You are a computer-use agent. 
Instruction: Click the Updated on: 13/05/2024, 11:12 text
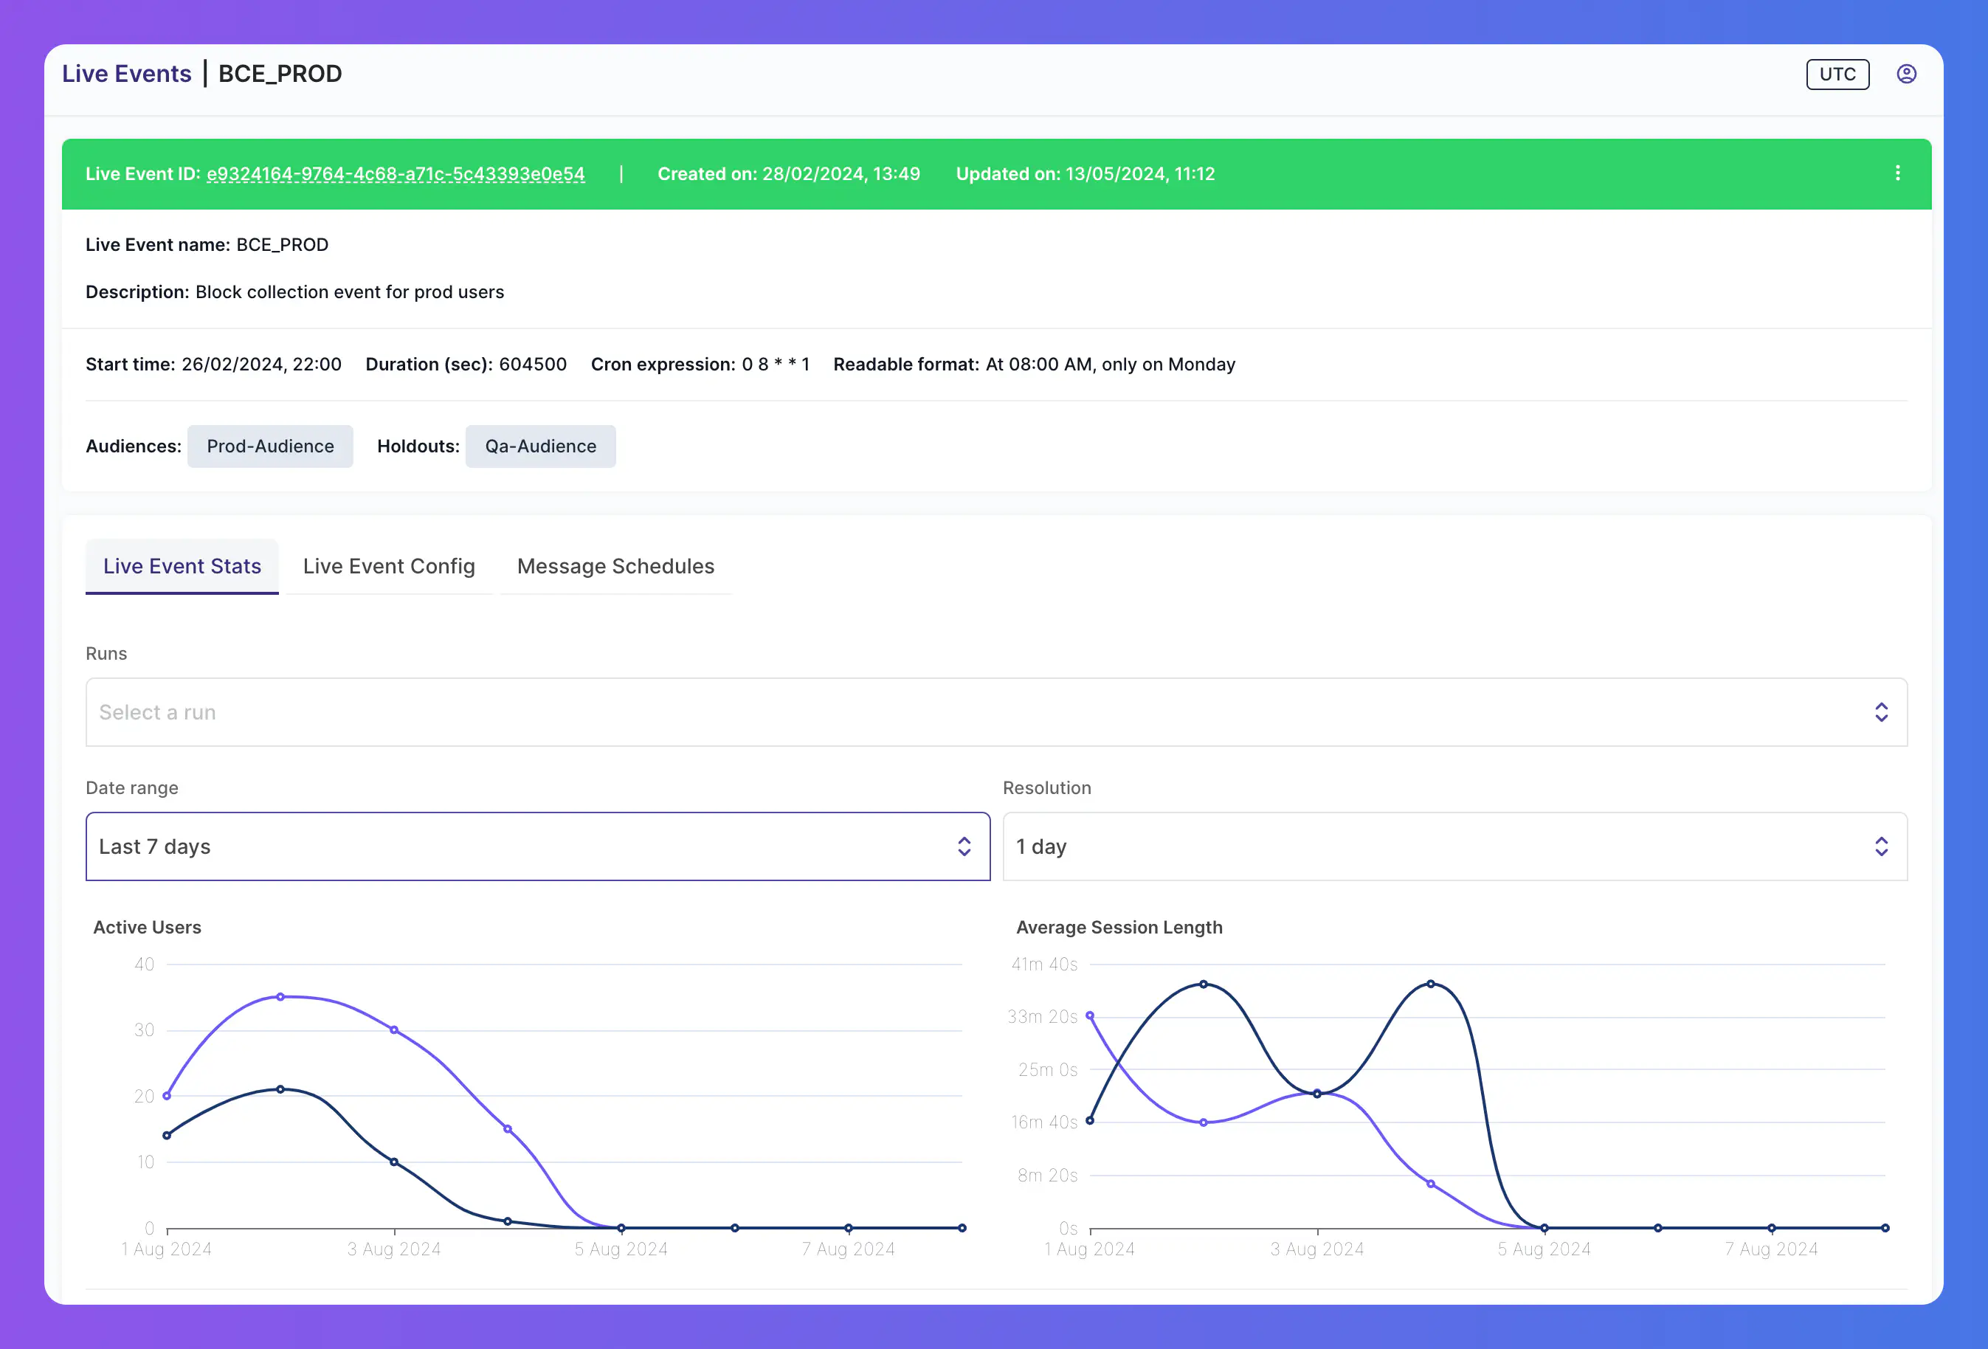pyautogui.click(x=1086, y=173)
